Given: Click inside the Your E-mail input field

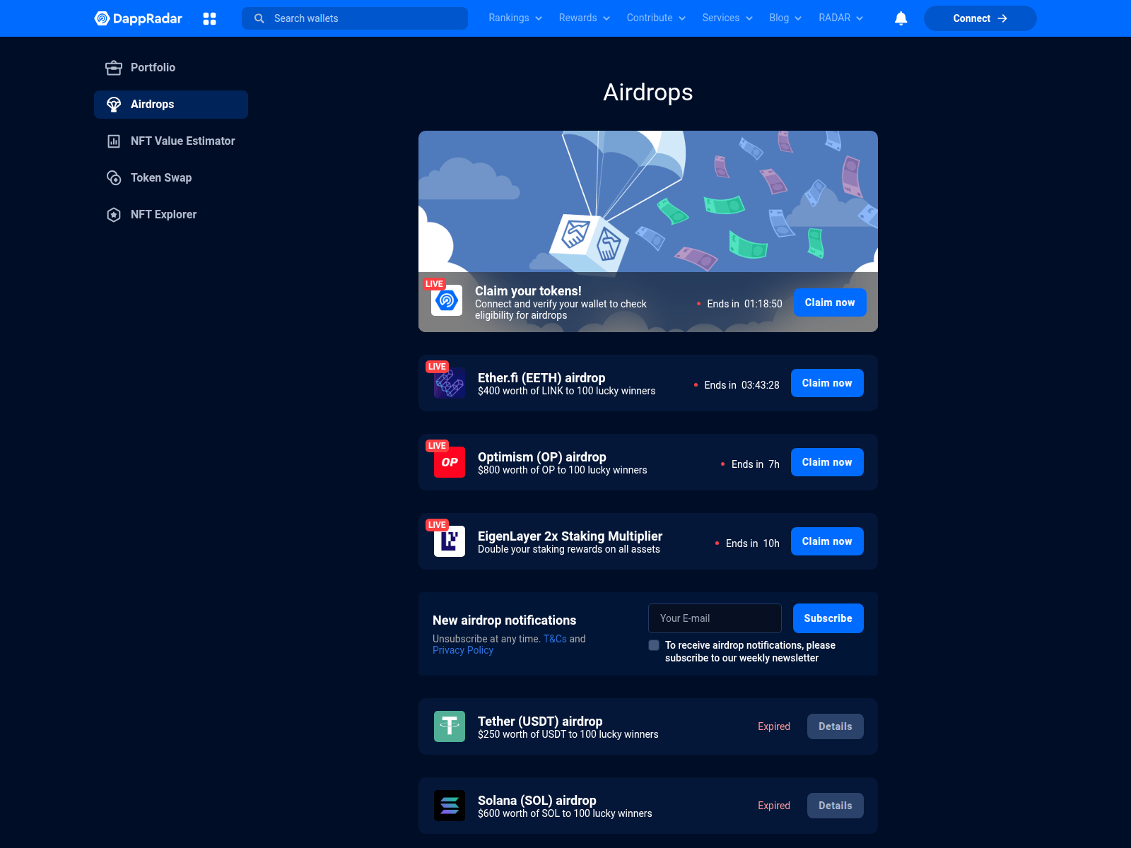Looking at the screenshot, I should click(x=714, y=618).
